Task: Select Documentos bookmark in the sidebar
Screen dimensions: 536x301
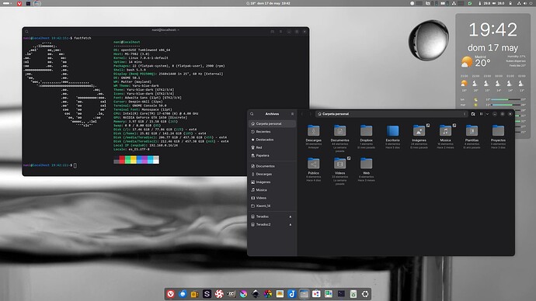Action: [x=272, y=166]
